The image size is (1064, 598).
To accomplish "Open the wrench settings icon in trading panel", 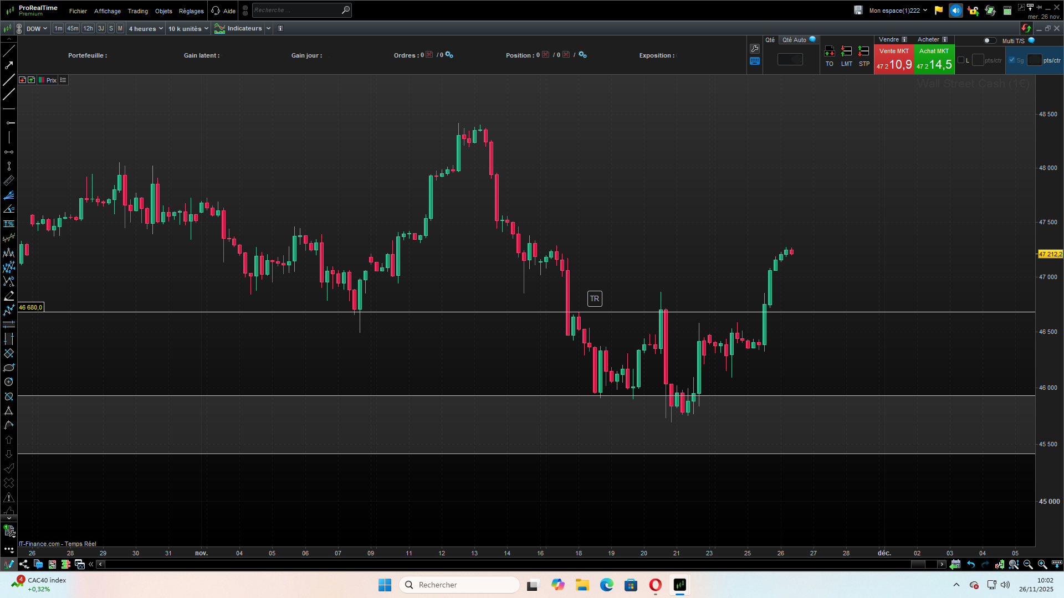I will pyautogui.click(x=754, y=49).
